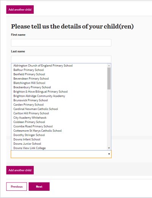Click the top Add another child button

[x=20, y=10]
